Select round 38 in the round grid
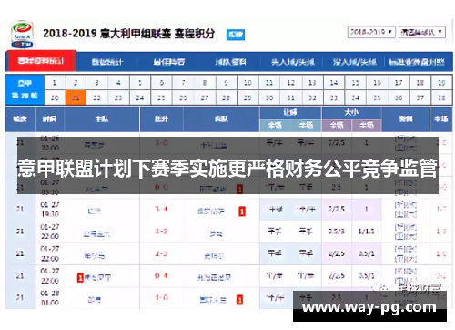This screenshot has width=455, height=330. [x=441, y=98]
